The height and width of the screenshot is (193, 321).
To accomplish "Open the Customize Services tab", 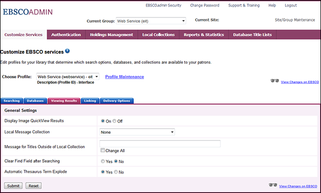I will coord(24,34).
